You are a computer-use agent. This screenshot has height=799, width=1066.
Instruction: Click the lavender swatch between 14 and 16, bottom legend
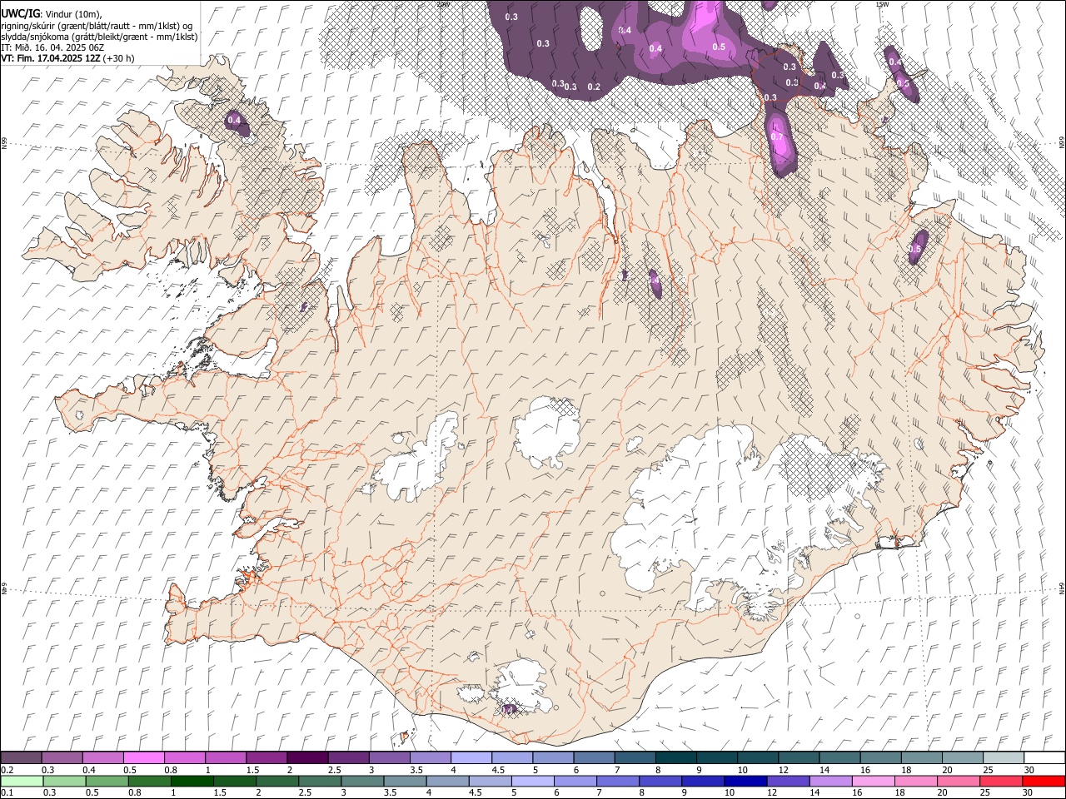[829, 782]
